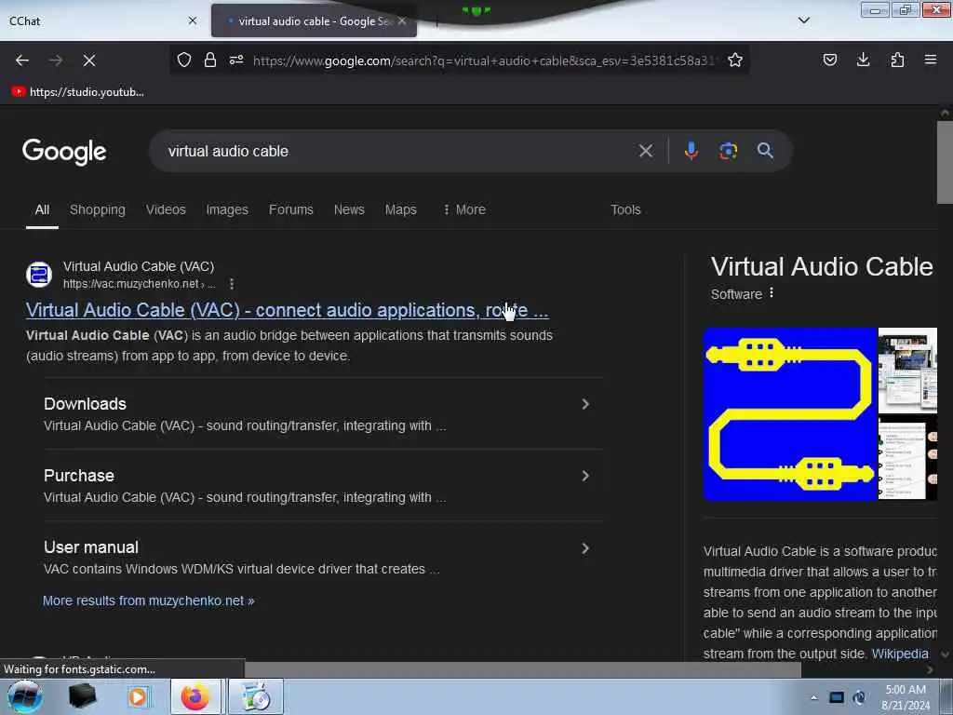Image resolution: width=953 pixels, height=715 pixels.
Task: Select the virtual audio cable Google tab
Action: (314, 20)
